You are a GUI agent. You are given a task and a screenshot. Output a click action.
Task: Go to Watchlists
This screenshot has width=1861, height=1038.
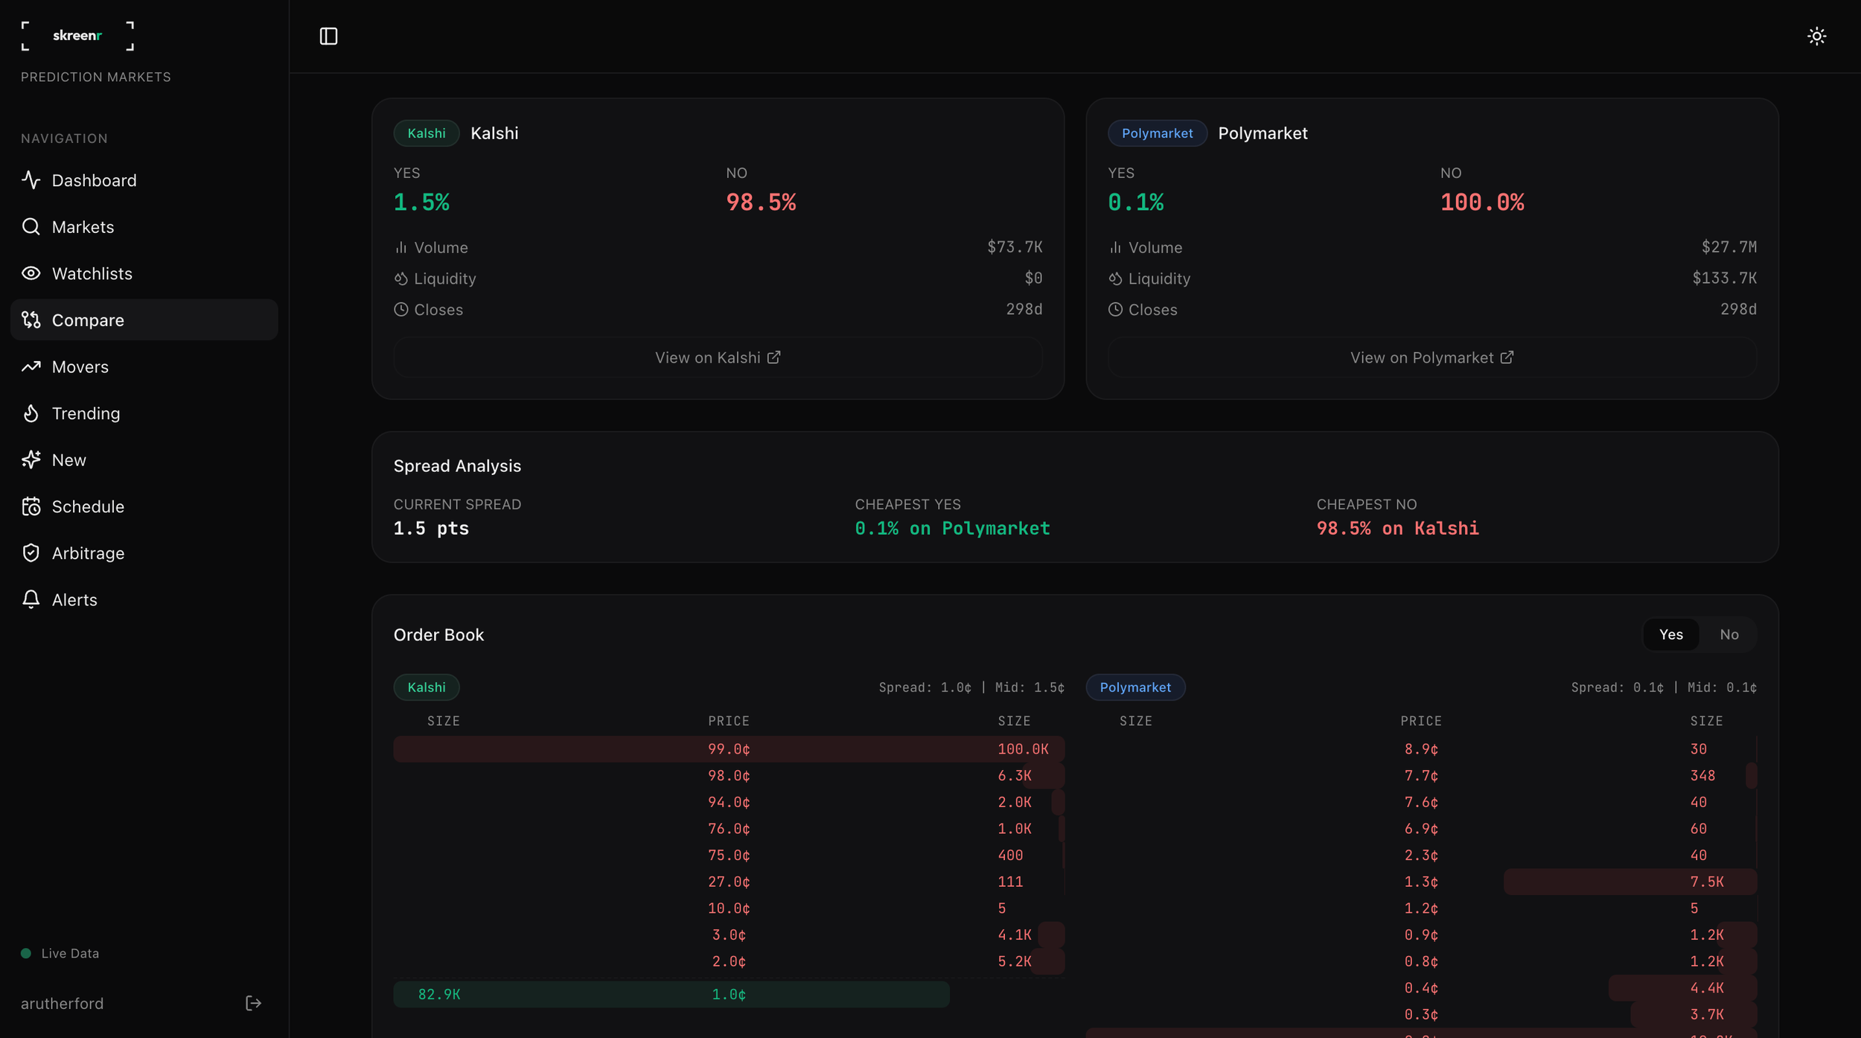144,273
